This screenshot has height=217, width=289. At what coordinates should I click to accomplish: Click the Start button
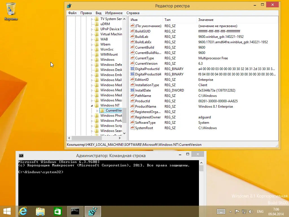click(x=7, y=211)
